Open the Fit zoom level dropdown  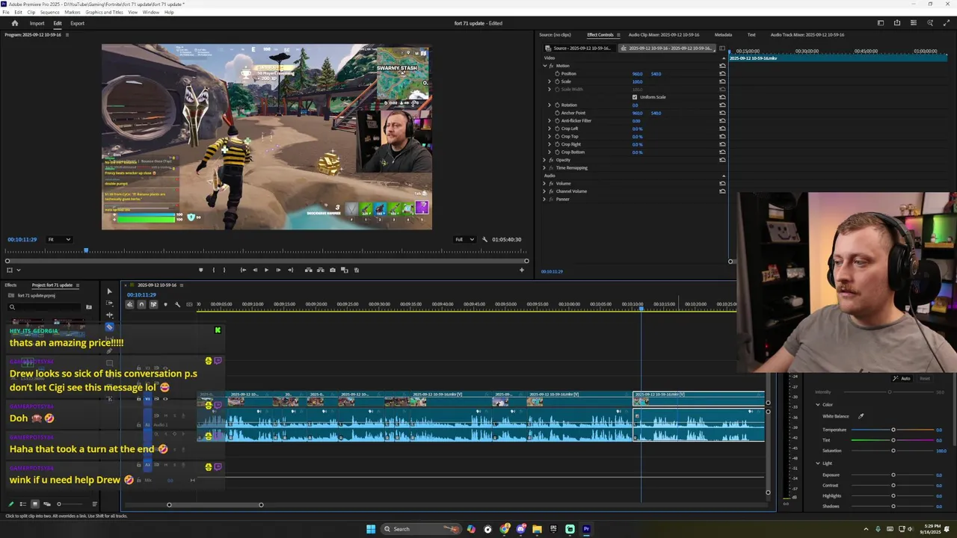[59, 239]
